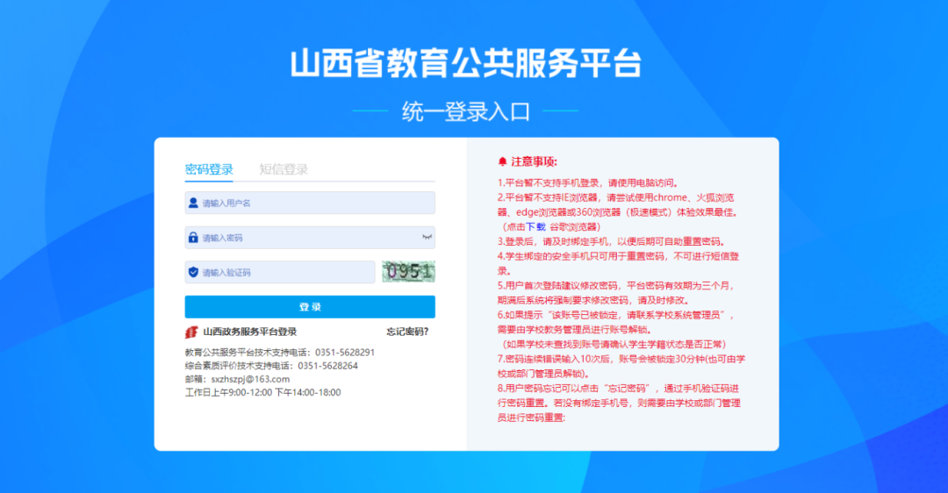This screenshot has height=493, width=948.
Task: Click the 下载 link for 谷歌浏览器
Action: coord(535,227)
